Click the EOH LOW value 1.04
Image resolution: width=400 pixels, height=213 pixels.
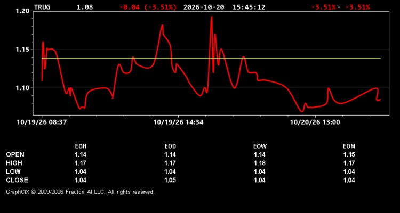point(81,171)
